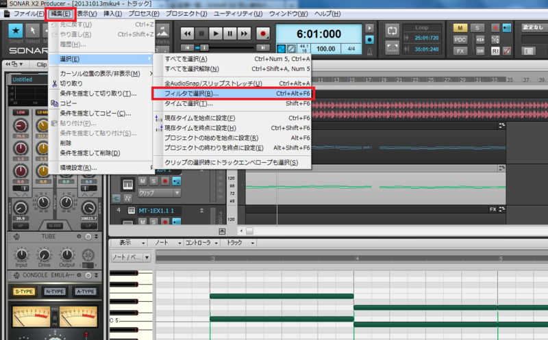The image size is (548, 340).
Task: Solo the track with クリップ dropdown
Action: click(x=153, y=181)
